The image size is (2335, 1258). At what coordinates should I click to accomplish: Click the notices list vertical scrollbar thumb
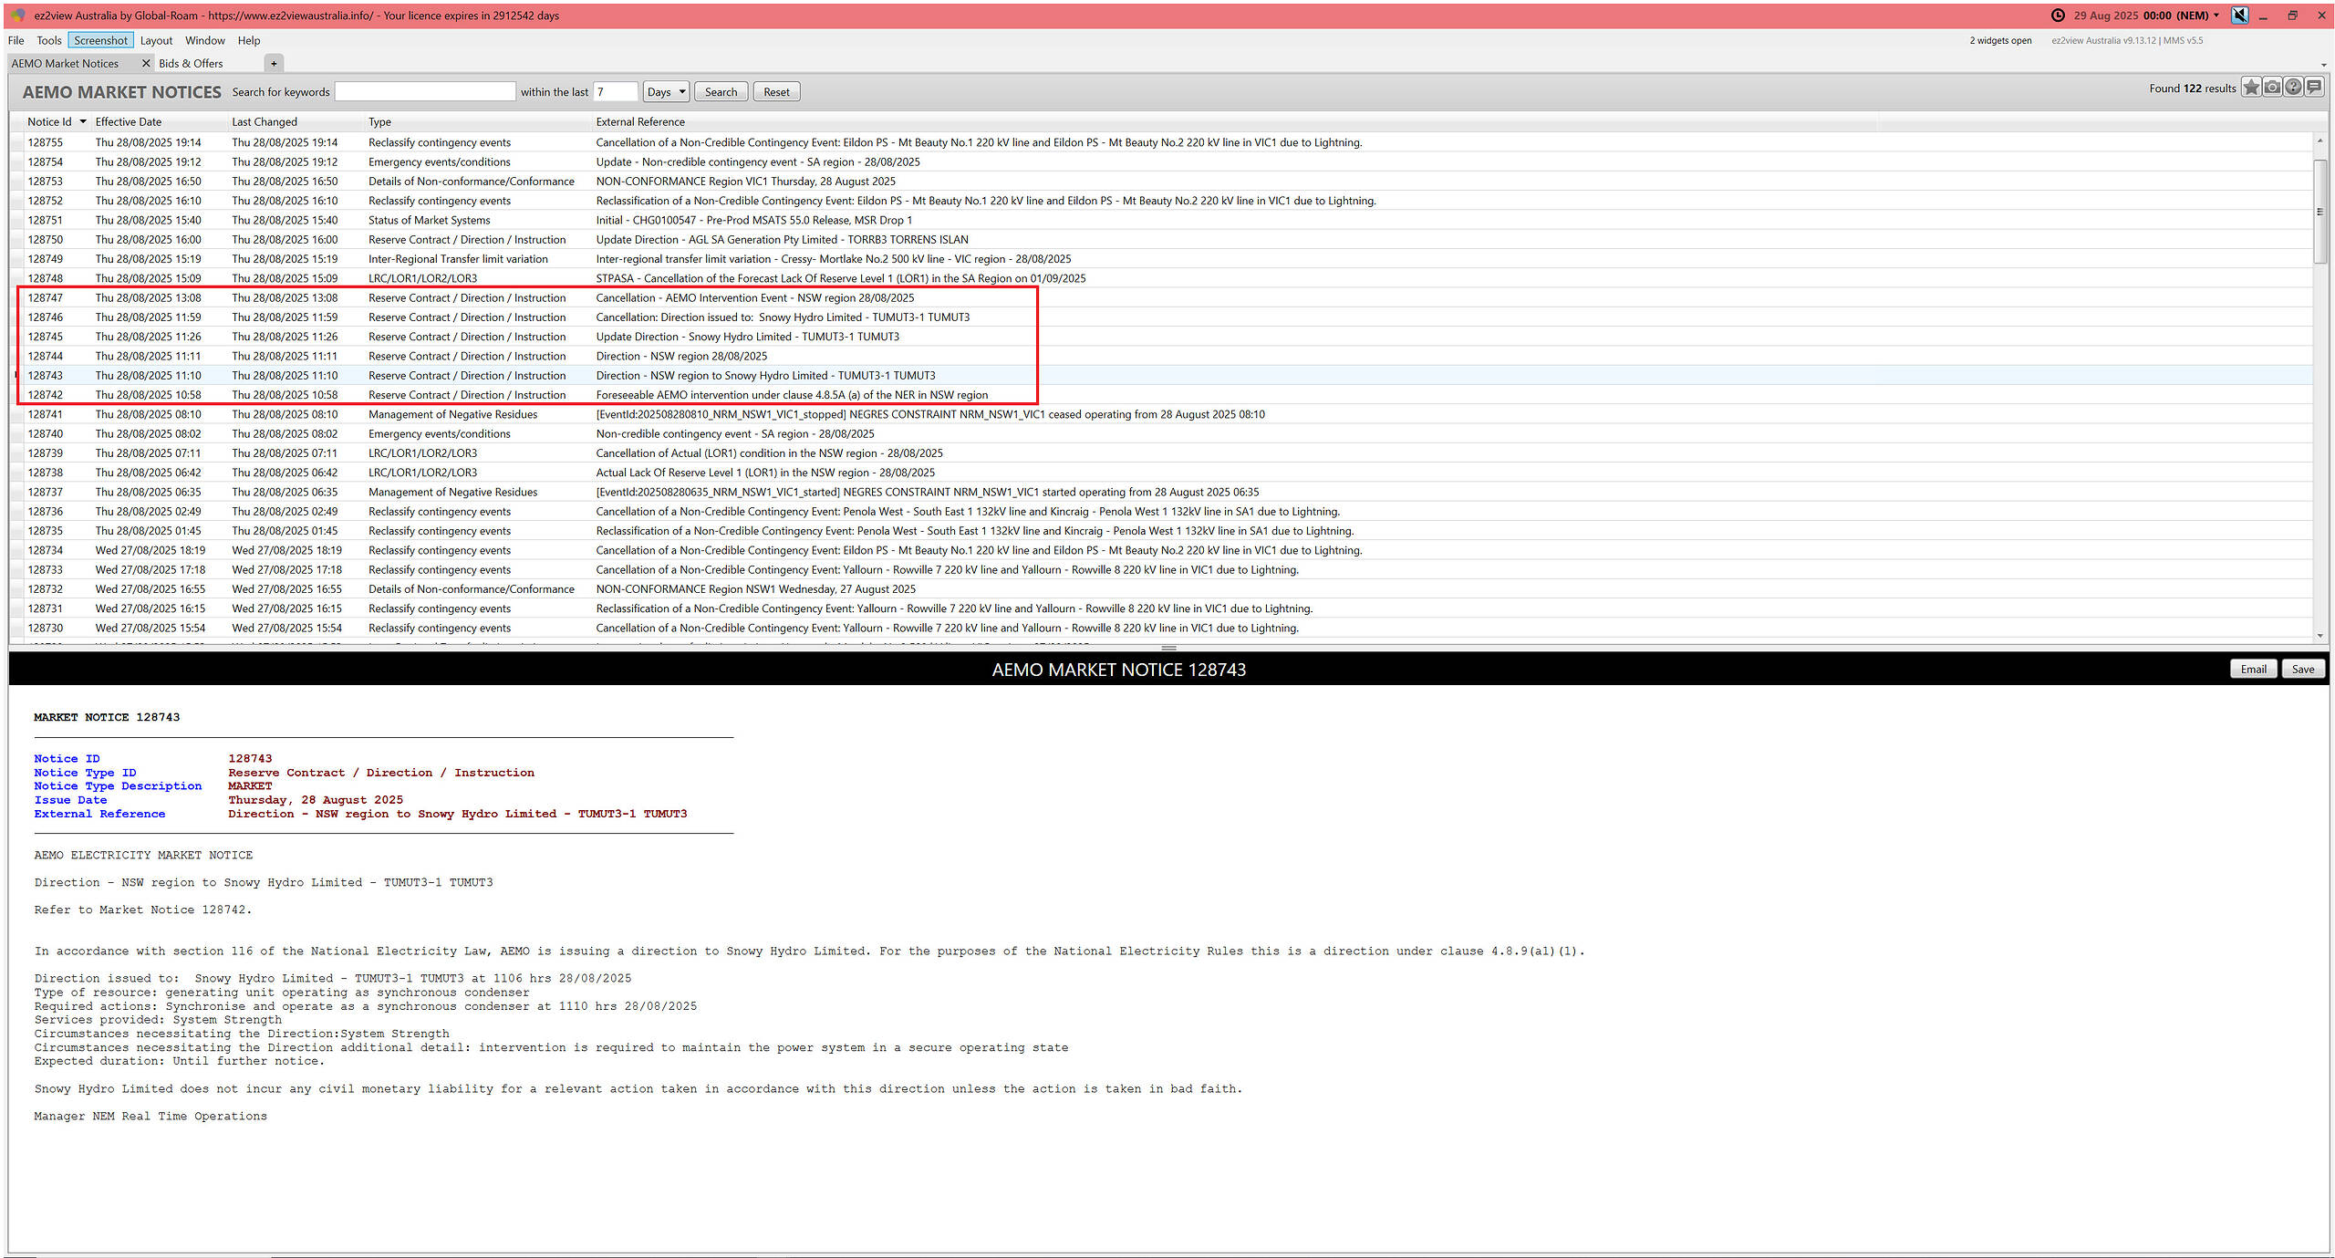point(2319,211)
